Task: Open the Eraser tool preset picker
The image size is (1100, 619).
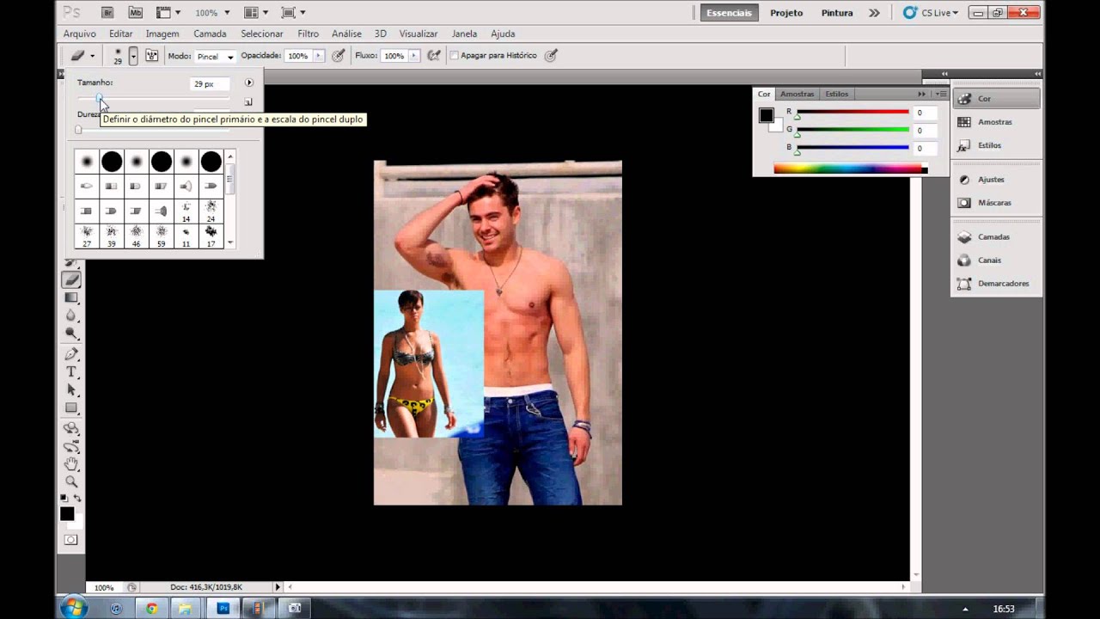Action: click(x=82, y=56)
